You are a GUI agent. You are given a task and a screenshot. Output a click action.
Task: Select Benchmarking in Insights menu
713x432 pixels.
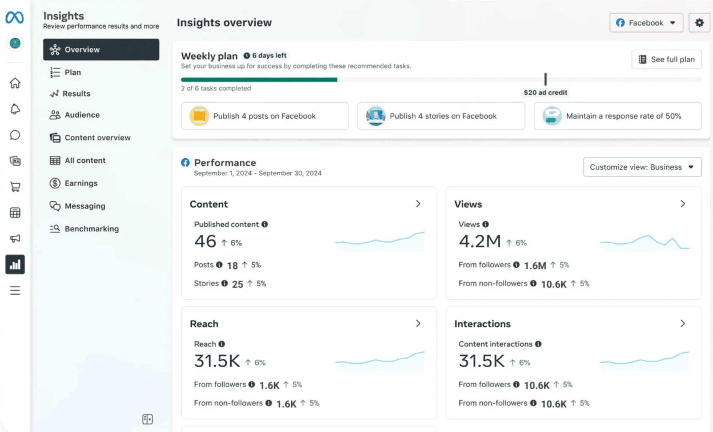tap(91, 229)
